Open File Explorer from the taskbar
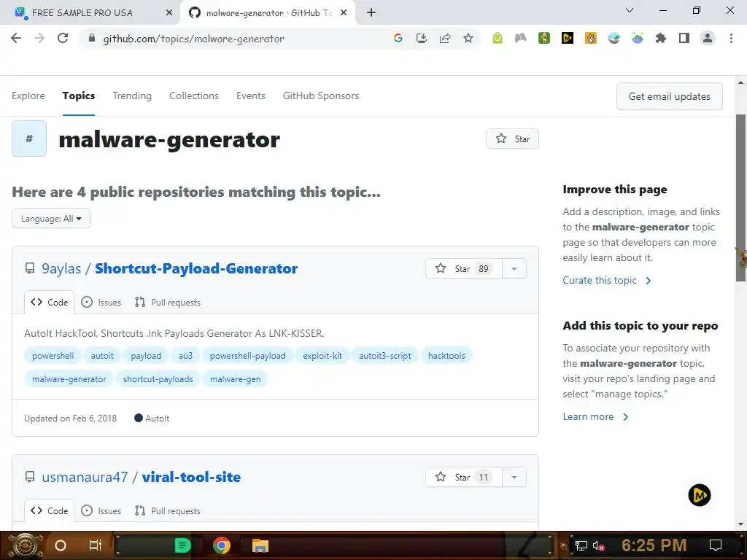This screenshot has width=747, height=560. click(x=260, y=545)
